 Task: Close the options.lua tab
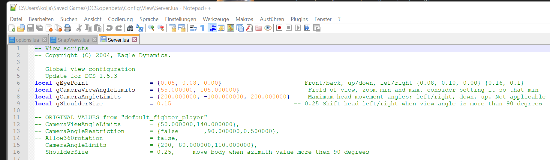(x=44, y=40)
